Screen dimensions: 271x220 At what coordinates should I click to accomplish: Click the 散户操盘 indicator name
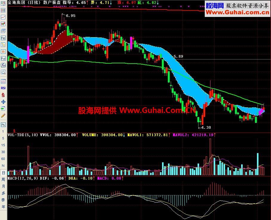coord(52,3)
